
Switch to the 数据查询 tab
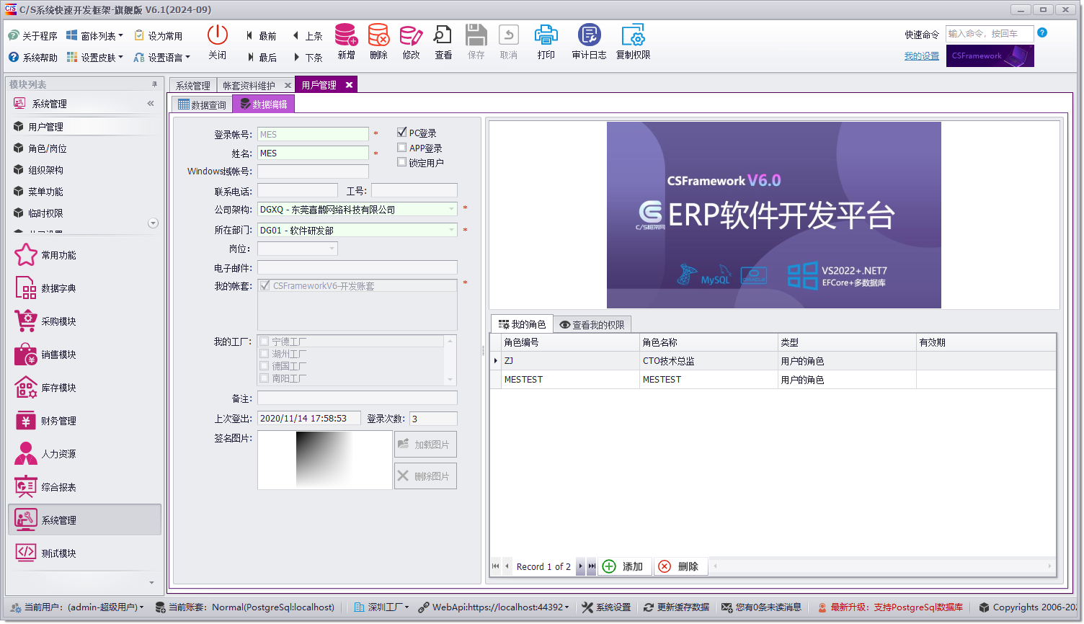click(202, 103)
